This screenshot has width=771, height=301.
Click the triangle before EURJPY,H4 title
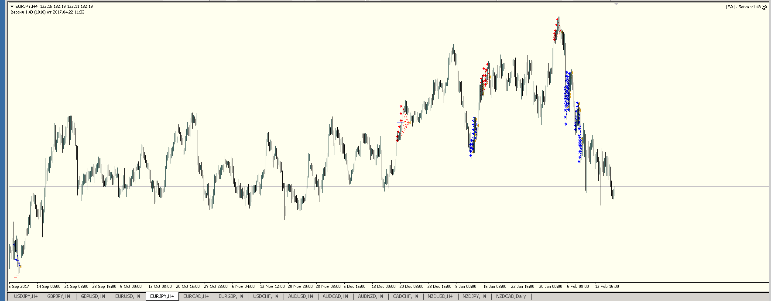pos(12,7)
